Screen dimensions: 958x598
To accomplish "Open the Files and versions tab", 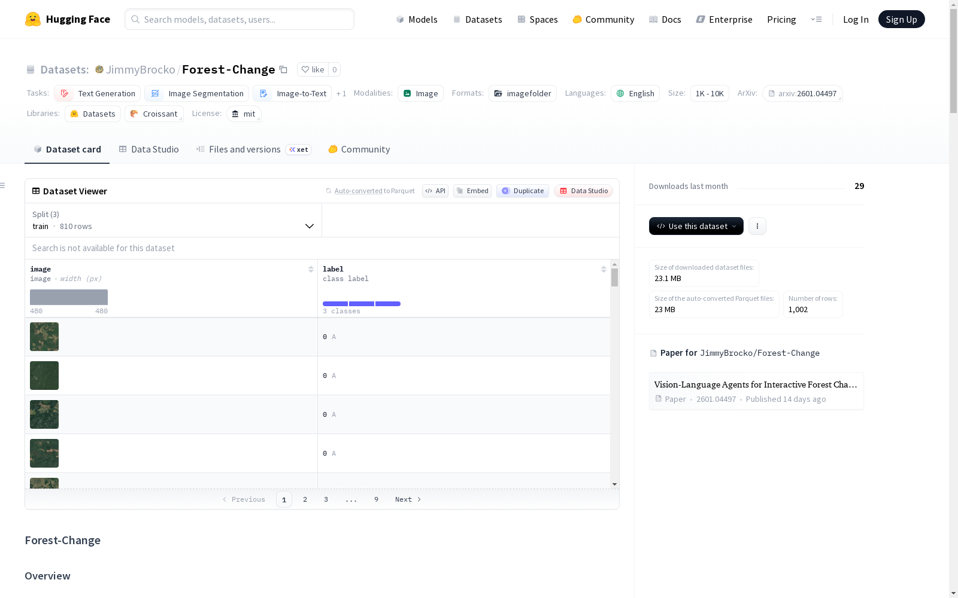I will click(x=253, y=149).
